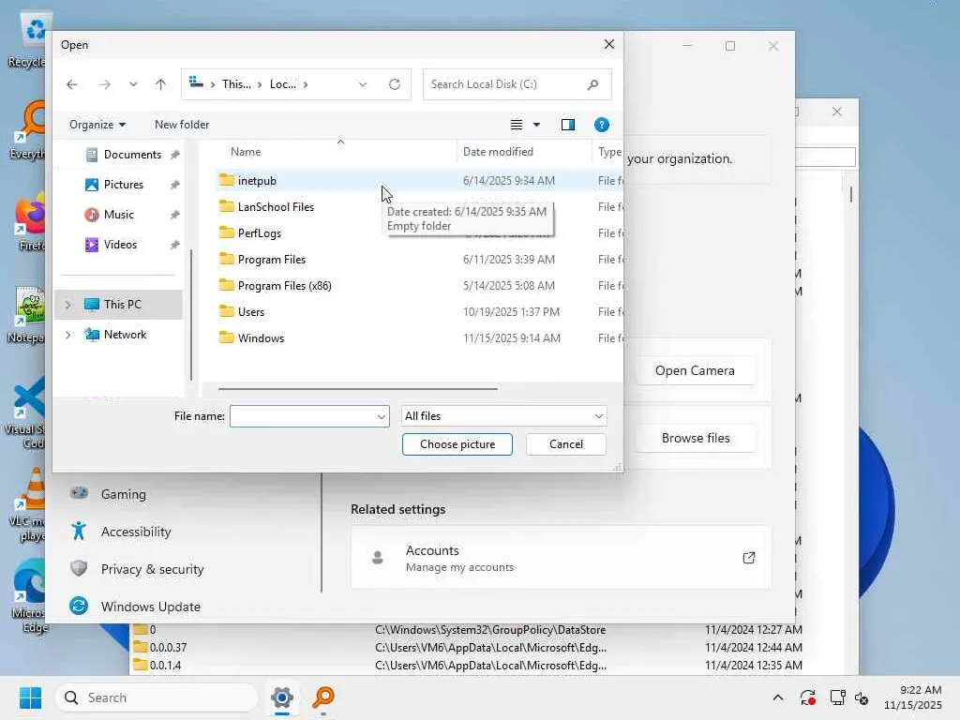Go up one folder level
The height and width of the screenshot is (720, 960).
click(160, 84)
